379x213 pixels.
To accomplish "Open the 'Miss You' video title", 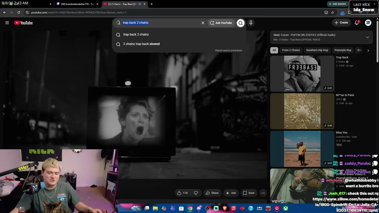I will pos(342,133).
